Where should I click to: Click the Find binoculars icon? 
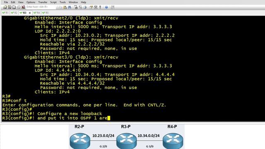pyautogui.click(x=70, y=7)
